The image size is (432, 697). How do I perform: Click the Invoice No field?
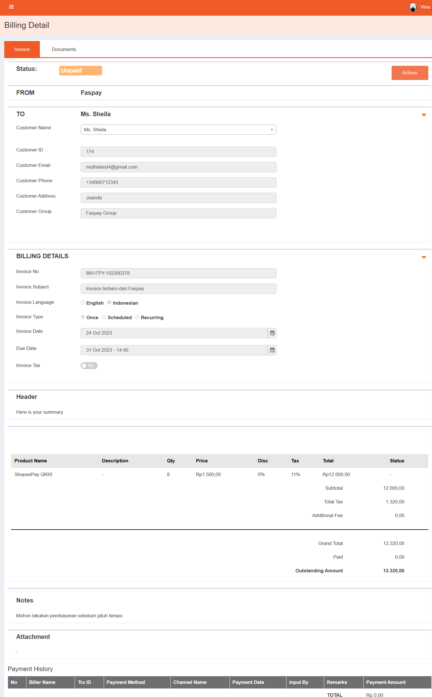(x=178, y=273)
